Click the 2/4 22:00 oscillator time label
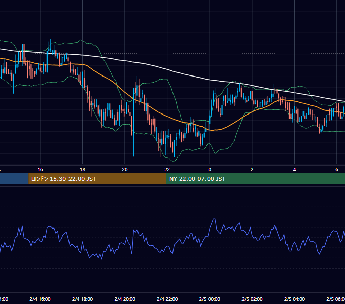 167,299
